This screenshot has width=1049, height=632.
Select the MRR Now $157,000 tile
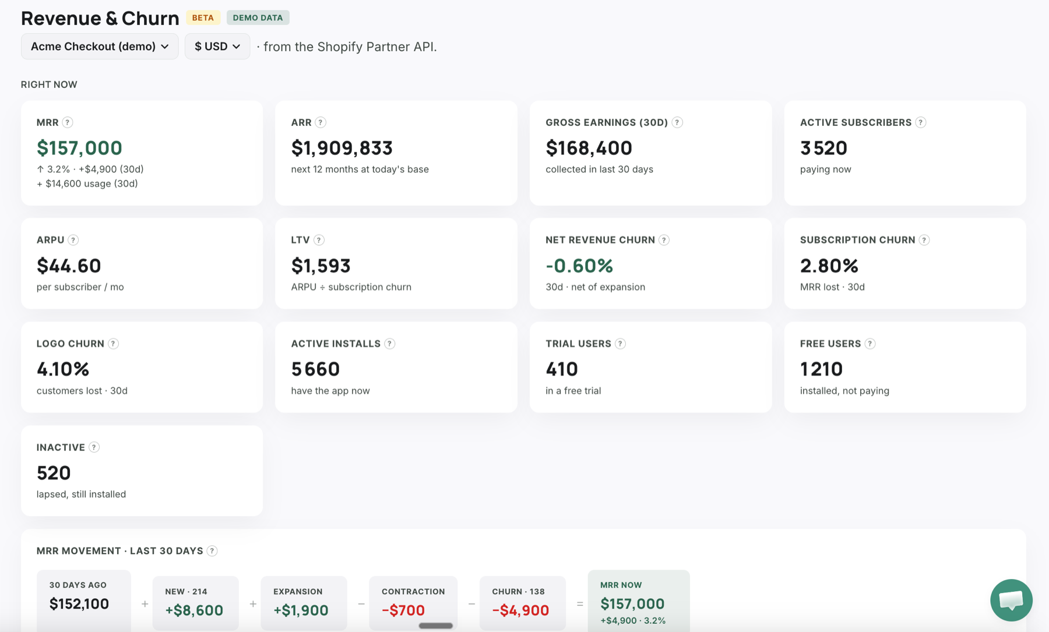click(639, 601)
